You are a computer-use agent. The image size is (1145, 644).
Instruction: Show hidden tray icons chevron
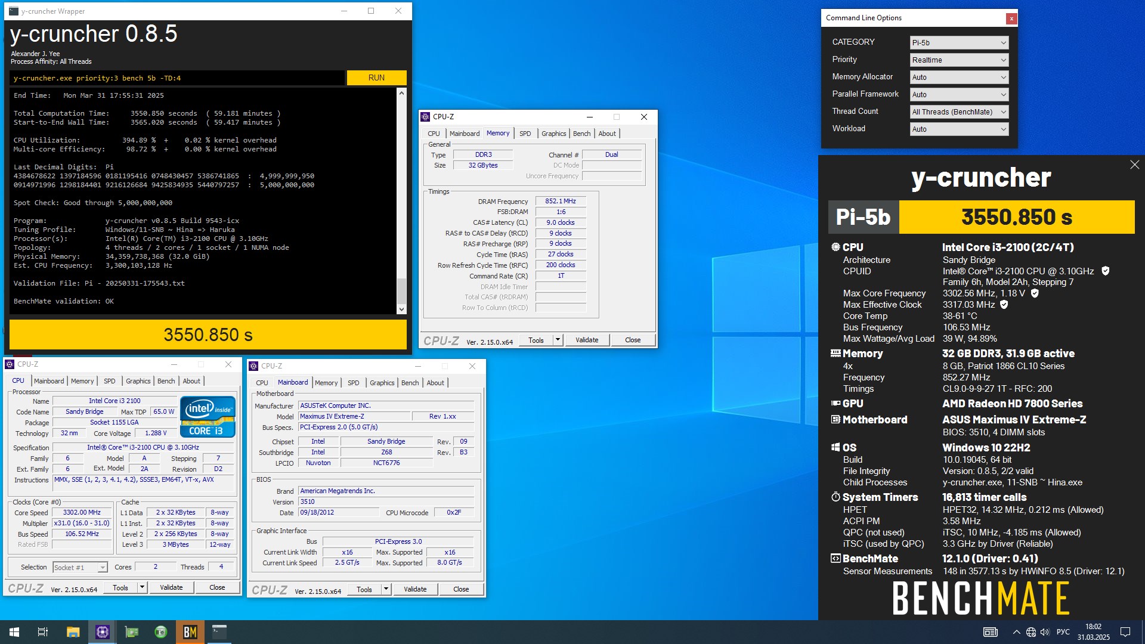(1016, 632)
